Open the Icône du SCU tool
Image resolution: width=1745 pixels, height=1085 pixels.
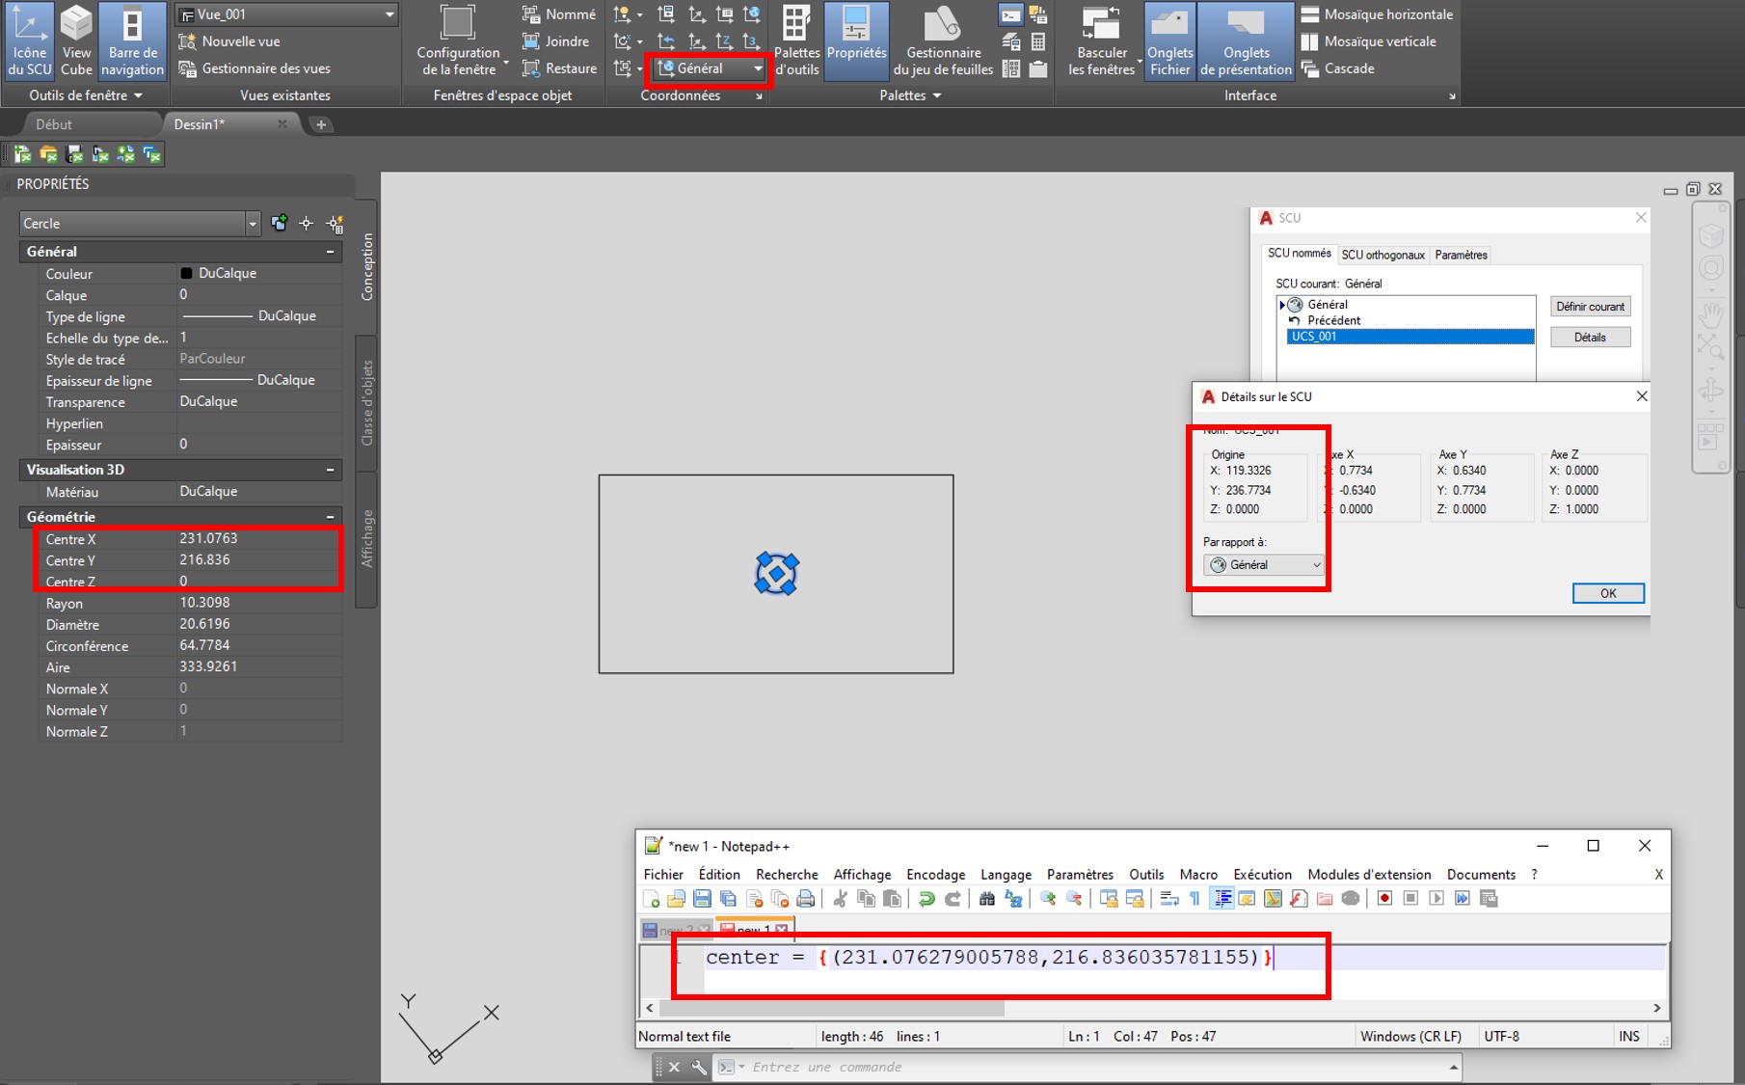pyautogui.click(x=29, y=41)
